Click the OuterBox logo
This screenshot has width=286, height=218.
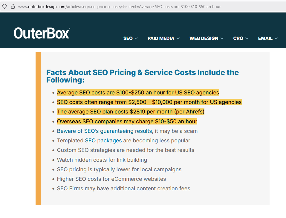pyautogui.click(x=42, y=33)
